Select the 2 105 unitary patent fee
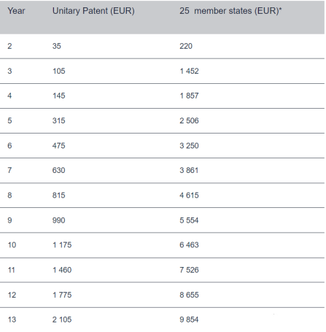Viewport: 326px width, 332px height. 62,320
